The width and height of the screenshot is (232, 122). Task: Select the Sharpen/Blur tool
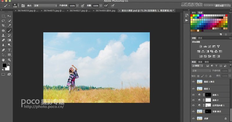click(3, 45)
